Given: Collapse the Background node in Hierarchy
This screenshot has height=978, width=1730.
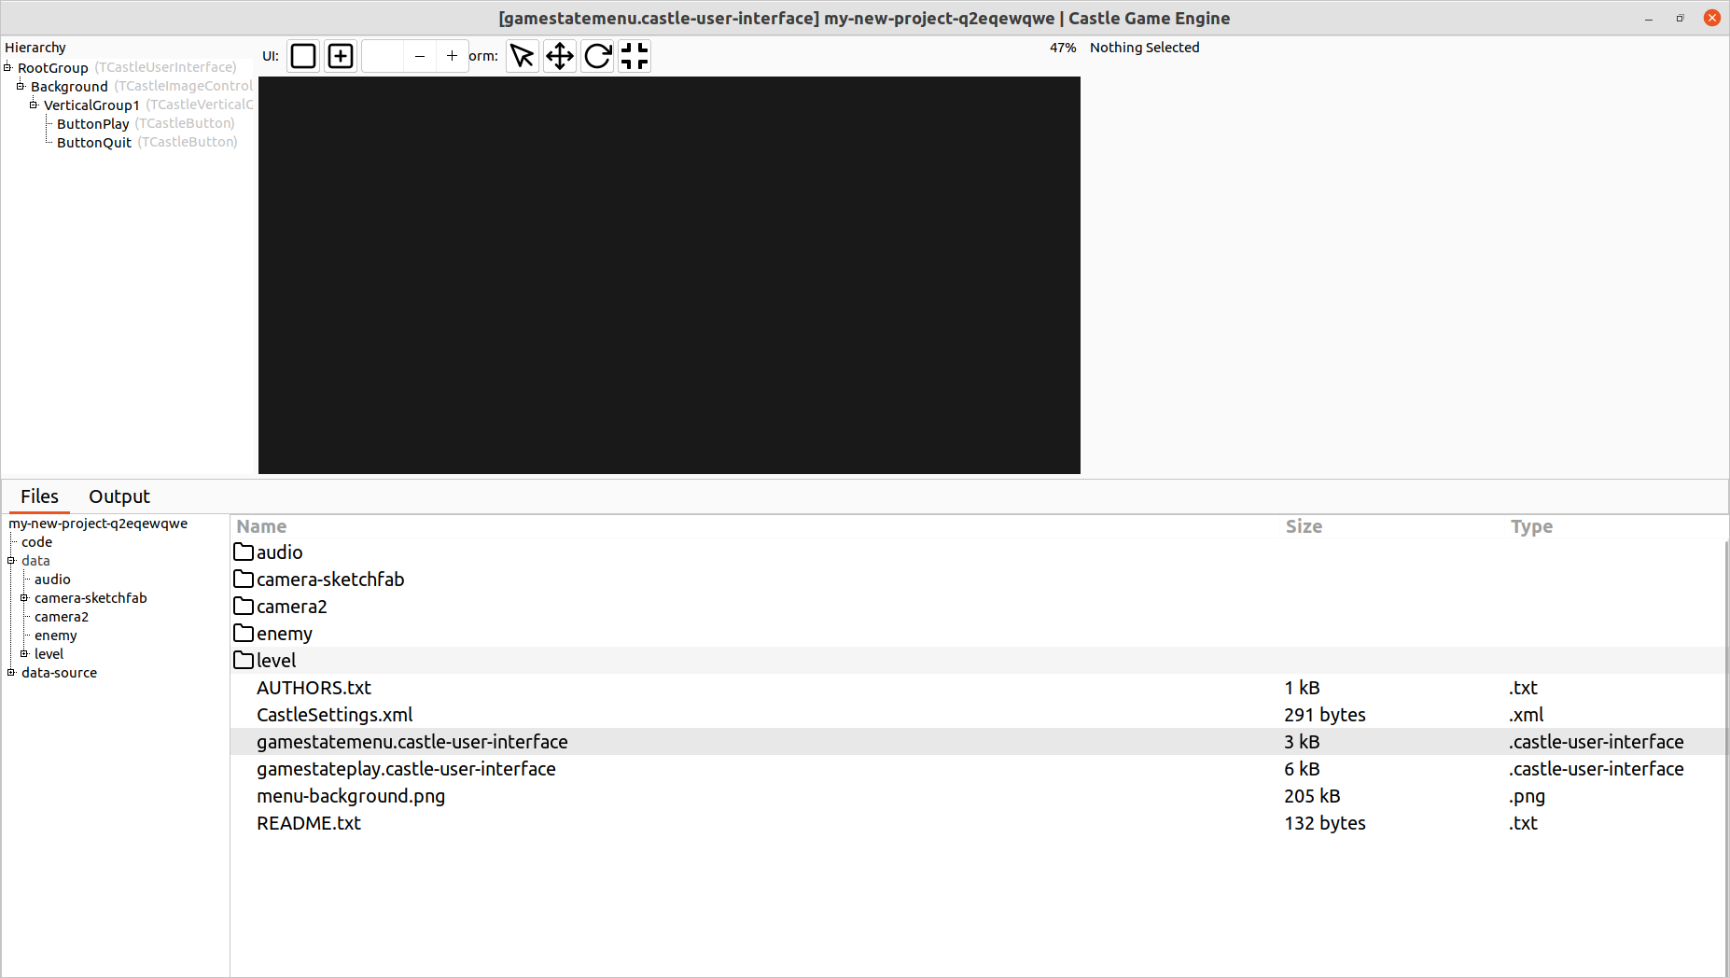Looking at the screenshot, I should pos(21,86).
